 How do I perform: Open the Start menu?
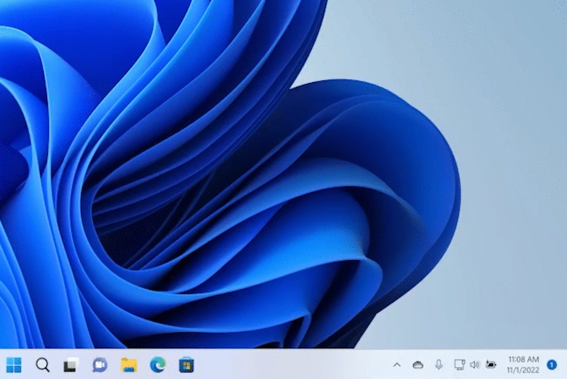tap(13, 364)
